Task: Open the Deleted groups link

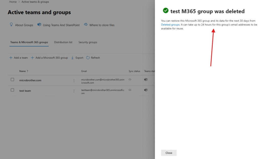Action: pyautogui.click(x=170, y=25)
